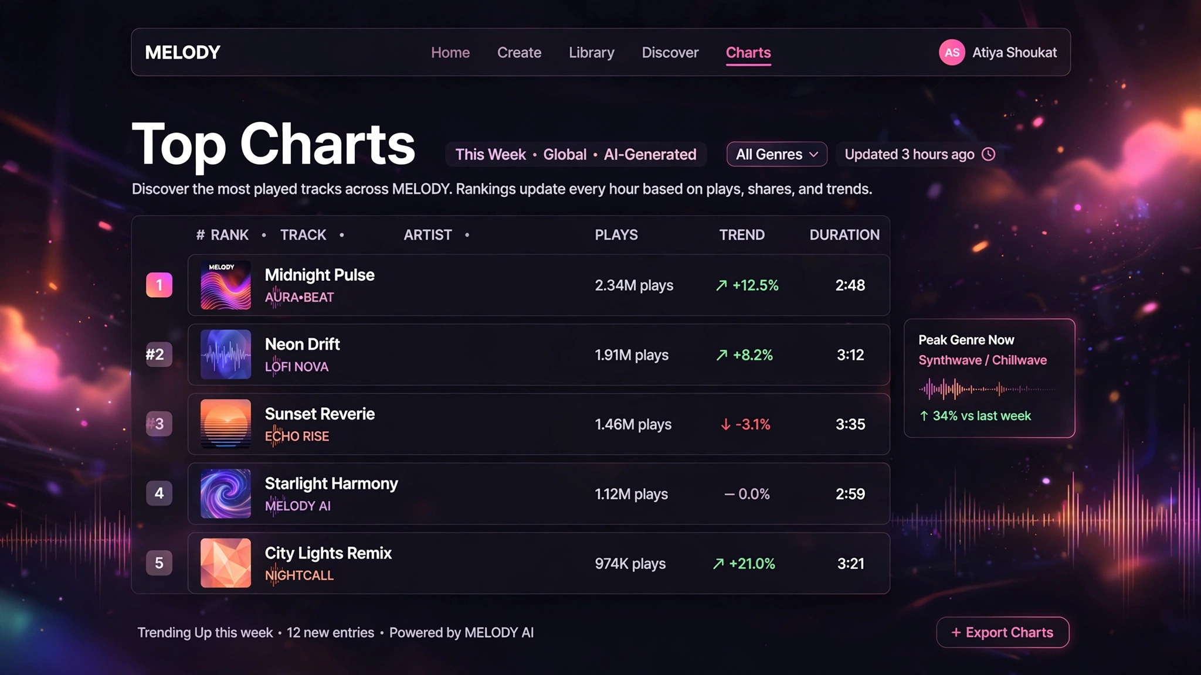Open artist MELODY AI in row 4
This screenshot has height=675, width=1201.
[298, 506]
